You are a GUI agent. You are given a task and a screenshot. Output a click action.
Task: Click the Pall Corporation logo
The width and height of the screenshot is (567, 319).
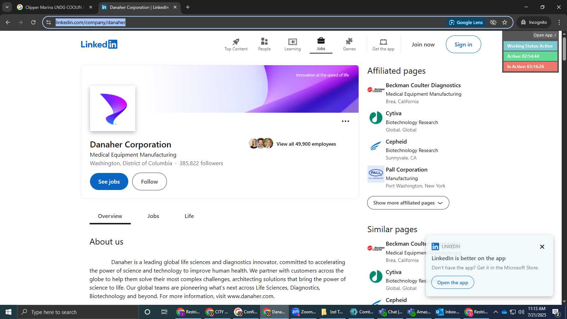376,174
